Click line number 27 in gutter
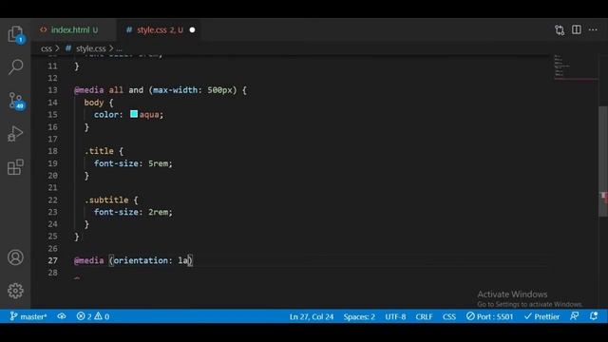608x342 pixels. point(52,260)
